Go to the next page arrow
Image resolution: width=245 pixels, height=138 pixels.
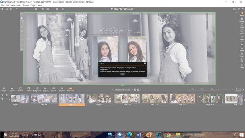pos(132,90)
